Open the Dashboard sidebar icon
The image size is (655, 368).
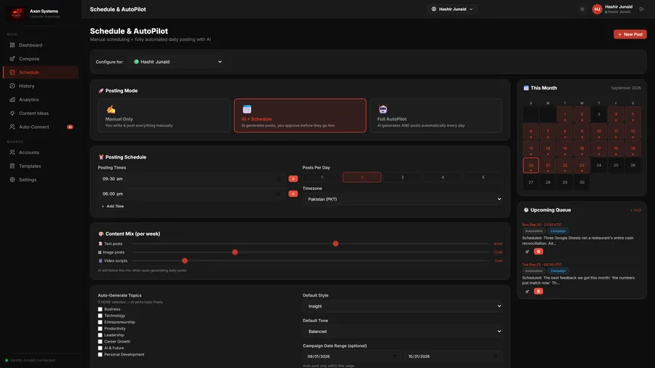pyautogui.click(x=12, y=45)
